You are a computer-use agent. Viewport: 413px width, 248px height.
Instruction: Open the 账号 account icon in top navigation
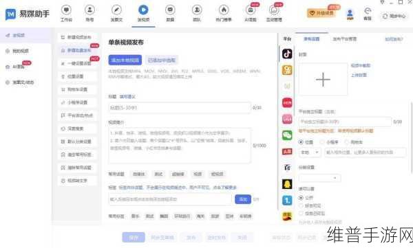(x=89, y=10)
